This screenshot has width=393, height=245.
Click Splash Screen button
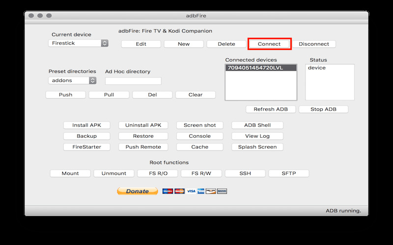point(257,147)
